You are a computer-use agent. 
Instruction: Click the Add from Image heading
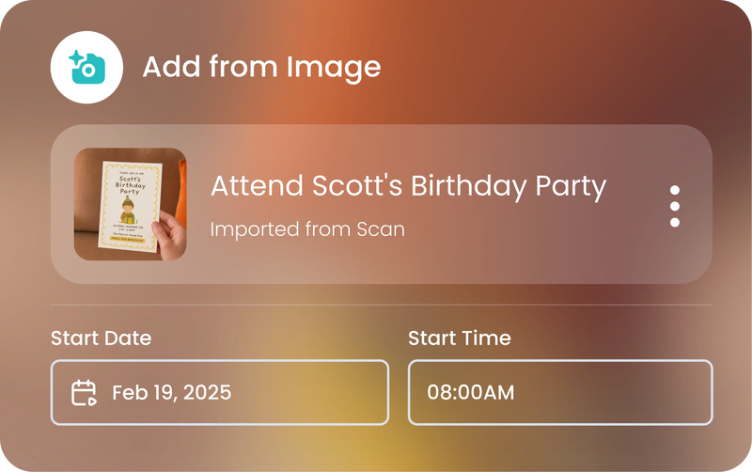tap(262, 67)
